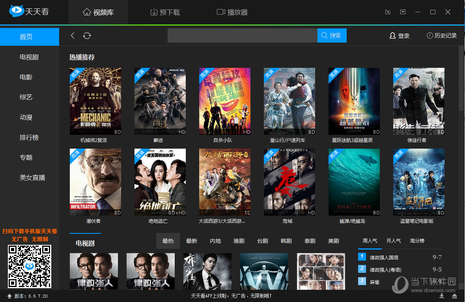Show the 月人气 ranking list
Viewport: 465px width, 302px height.
pos(394,240)
